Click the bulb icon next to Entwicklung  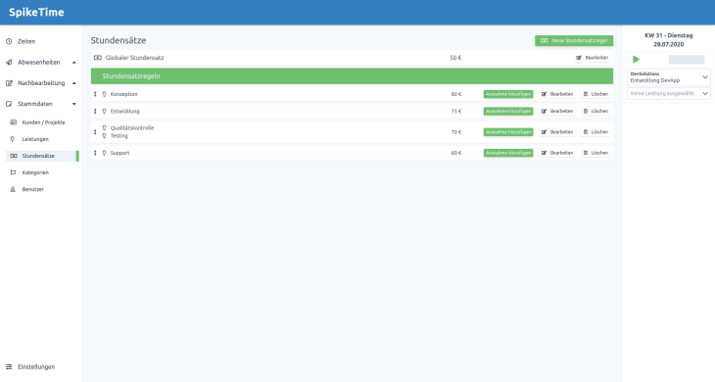pyautogui.click(x=104, y=112)
